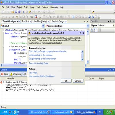115x115 pixels.
Task: Click the Show Next Statement arrow icon
Action: pos(17,17)
